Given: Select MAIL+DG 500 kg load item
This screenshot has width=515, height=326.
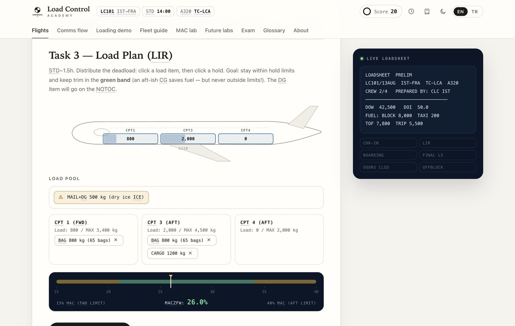Looking at the screenshot, I should point(101,197).
